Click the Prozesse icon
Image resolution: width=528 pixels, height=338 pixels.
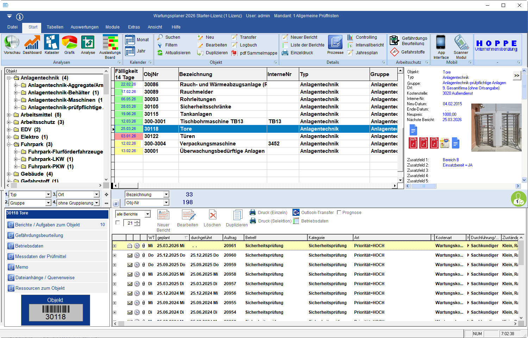coord(335,43)
